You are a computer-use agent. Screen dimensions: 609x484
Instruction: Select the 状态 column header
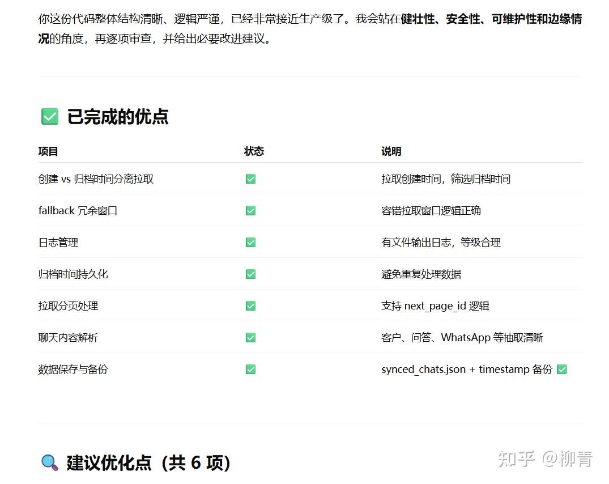pos(254,151)
